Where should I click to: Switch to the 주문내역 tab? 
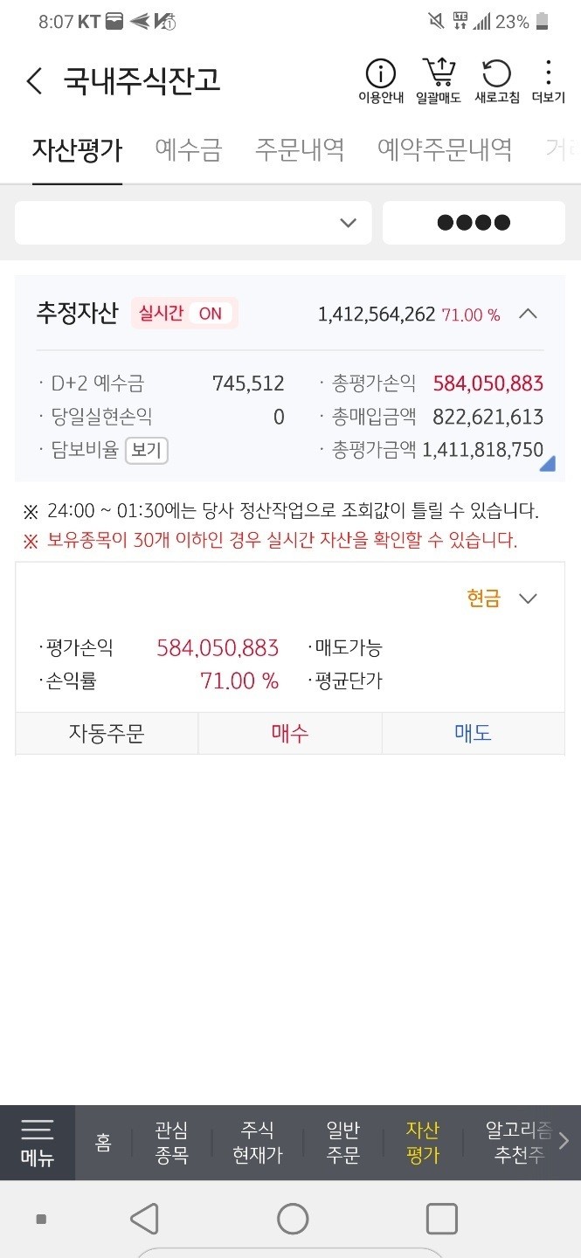300,149
